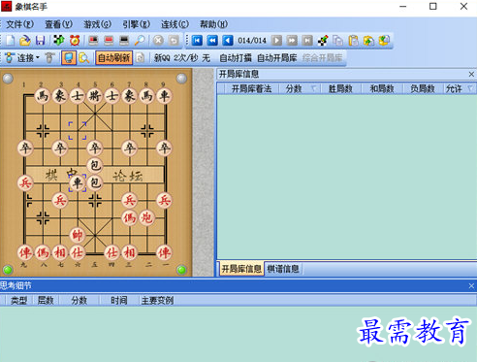This screenshot has width=477, height=362.
Task: Toggle the highlighted monitor icon
Action: click(69, 58)
